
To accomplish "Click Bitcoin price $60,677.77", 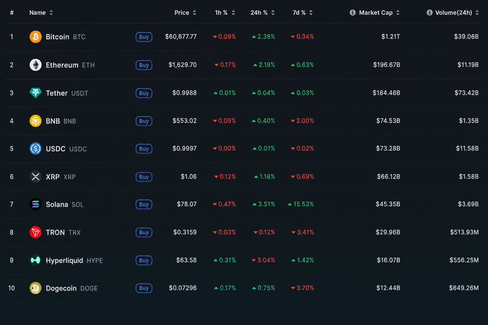I will [181, 37].
